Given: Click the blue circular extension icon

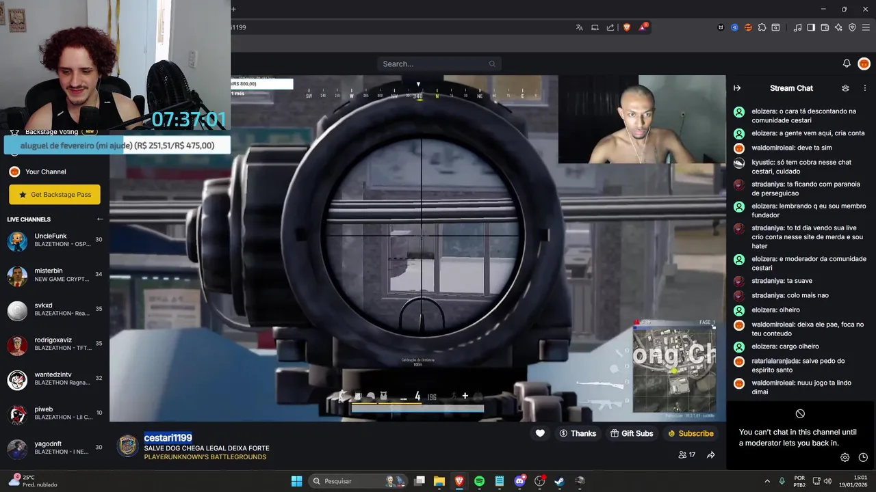Looking at the screenshot, I should [734, 27].
